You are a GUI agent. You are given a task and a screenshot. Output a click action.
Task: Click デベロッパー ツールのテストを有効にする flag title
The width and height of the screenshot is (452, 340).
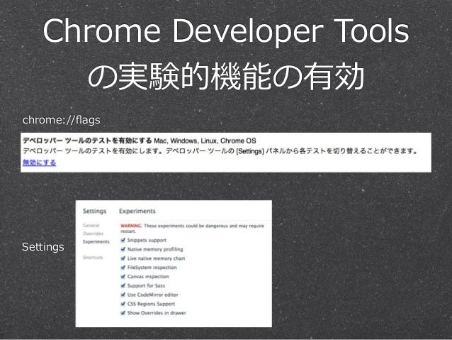(87, 141)
